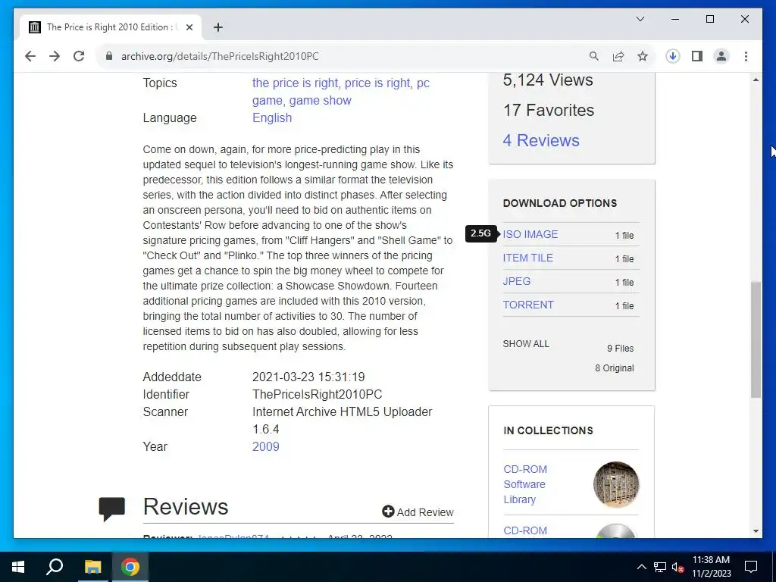
Task: Open Chrome tab search chevron
Action: pyautogui.click(x=640, y=19)
